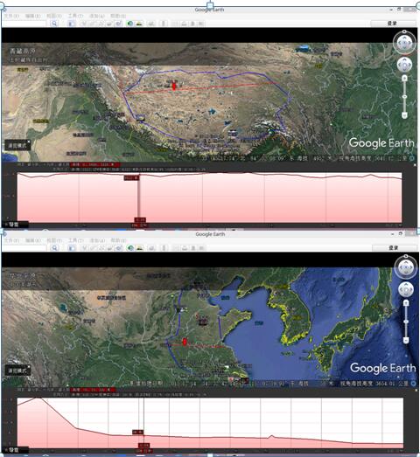
Task: Enable sunlight view icon in upper window toolbar
Action: click(x=139, y=24)
